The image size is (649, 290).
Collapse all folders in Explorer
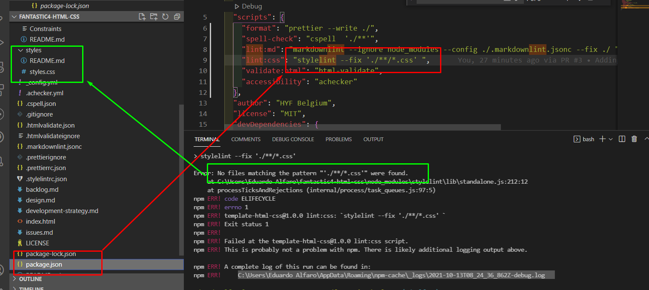[x=177, y=16]
